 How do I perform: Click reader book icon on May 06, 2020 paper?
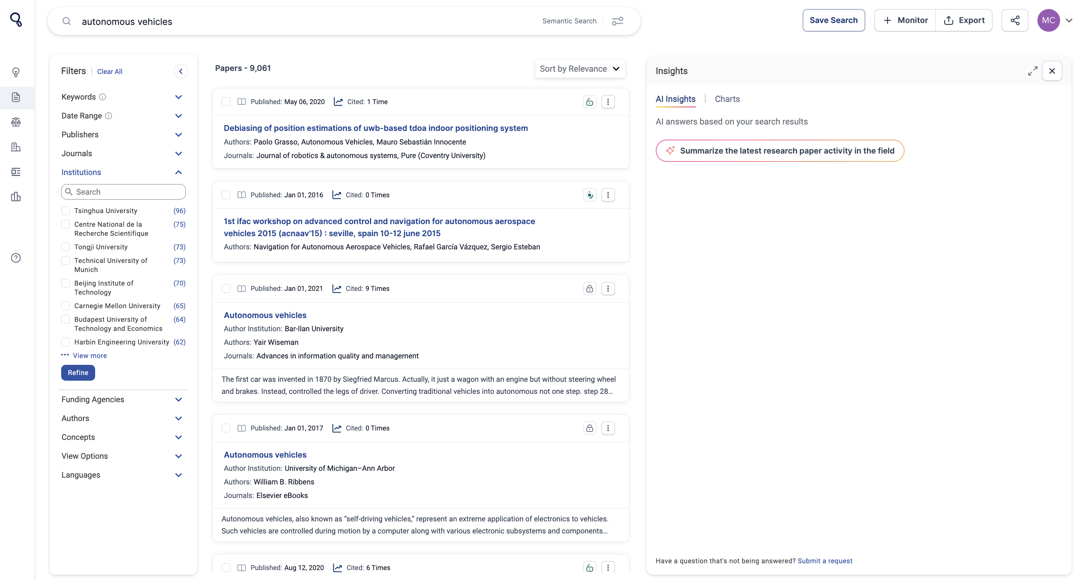point(241,102)
